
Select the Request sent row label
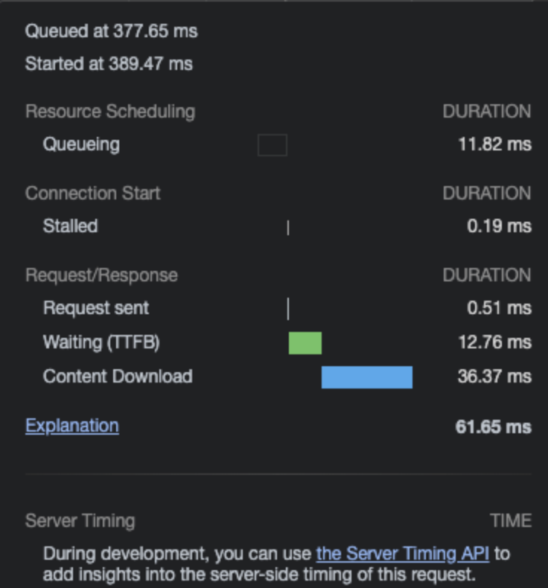[96, 308]
